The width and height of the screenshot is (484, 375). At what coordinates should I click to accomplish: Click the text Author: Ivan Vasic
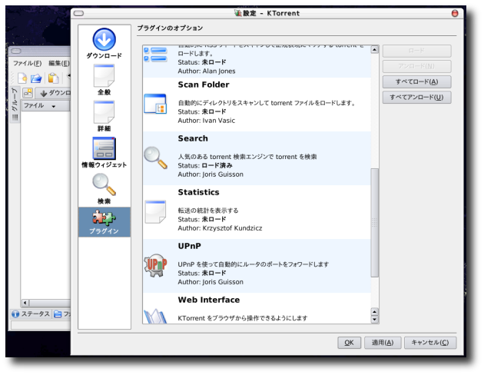pos(206,121)
